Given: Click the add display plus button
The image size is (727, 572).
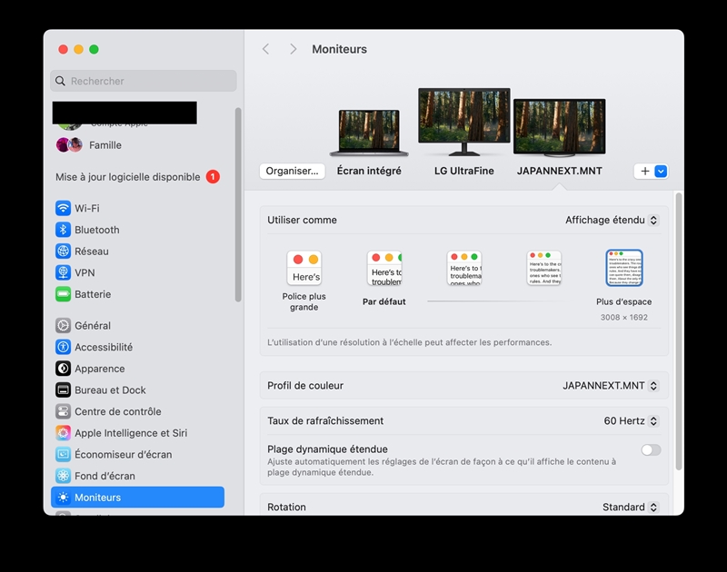Looking at the screenshot, I should 644,171.
